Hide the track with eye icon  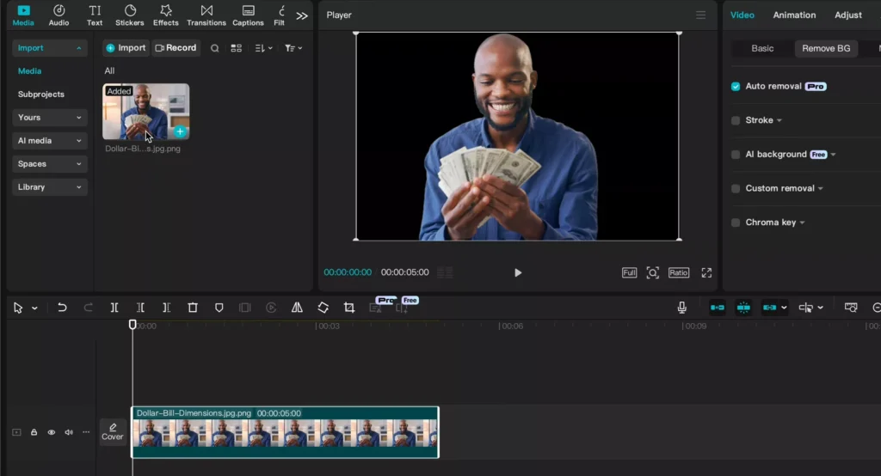[51, 432]
